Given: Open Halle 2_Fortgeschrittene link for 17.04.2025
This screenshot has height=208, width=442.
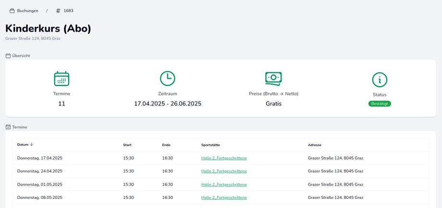Looking at the screenshot, I should pyautogui.click(x=224, y=158).
